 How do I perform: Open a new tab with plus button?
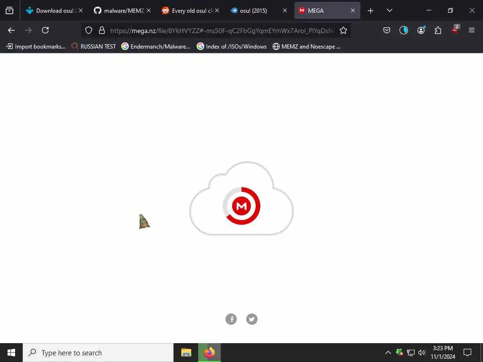click(x=371, y=11)
